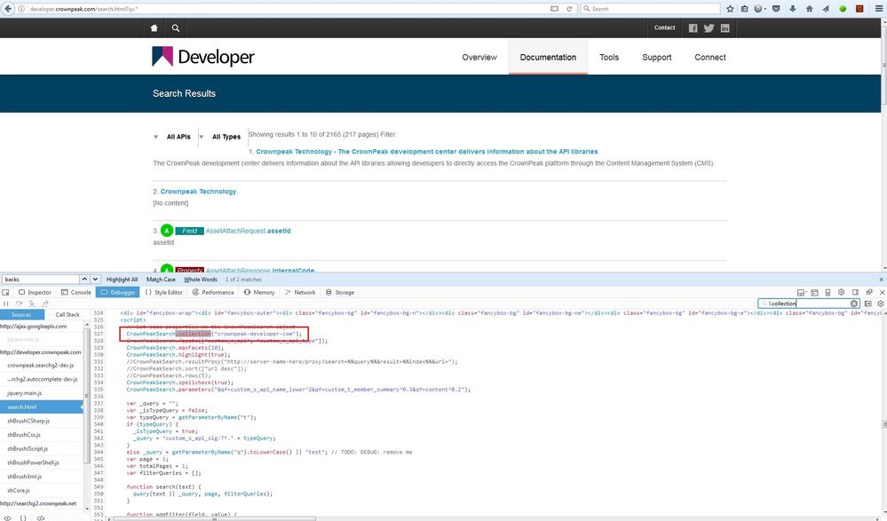Clear the debugger search field
Screen dimensions: 887x521
click(x=854, y=304)
